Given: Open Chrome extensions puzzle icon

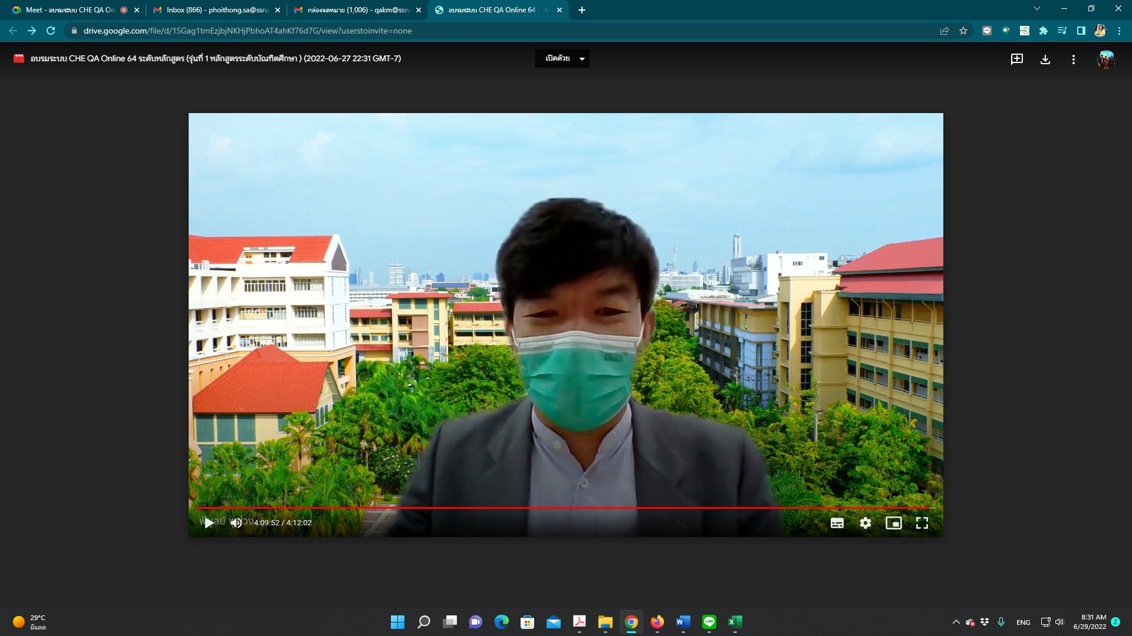Looking at the screenshot, I should pos(1043,31).
